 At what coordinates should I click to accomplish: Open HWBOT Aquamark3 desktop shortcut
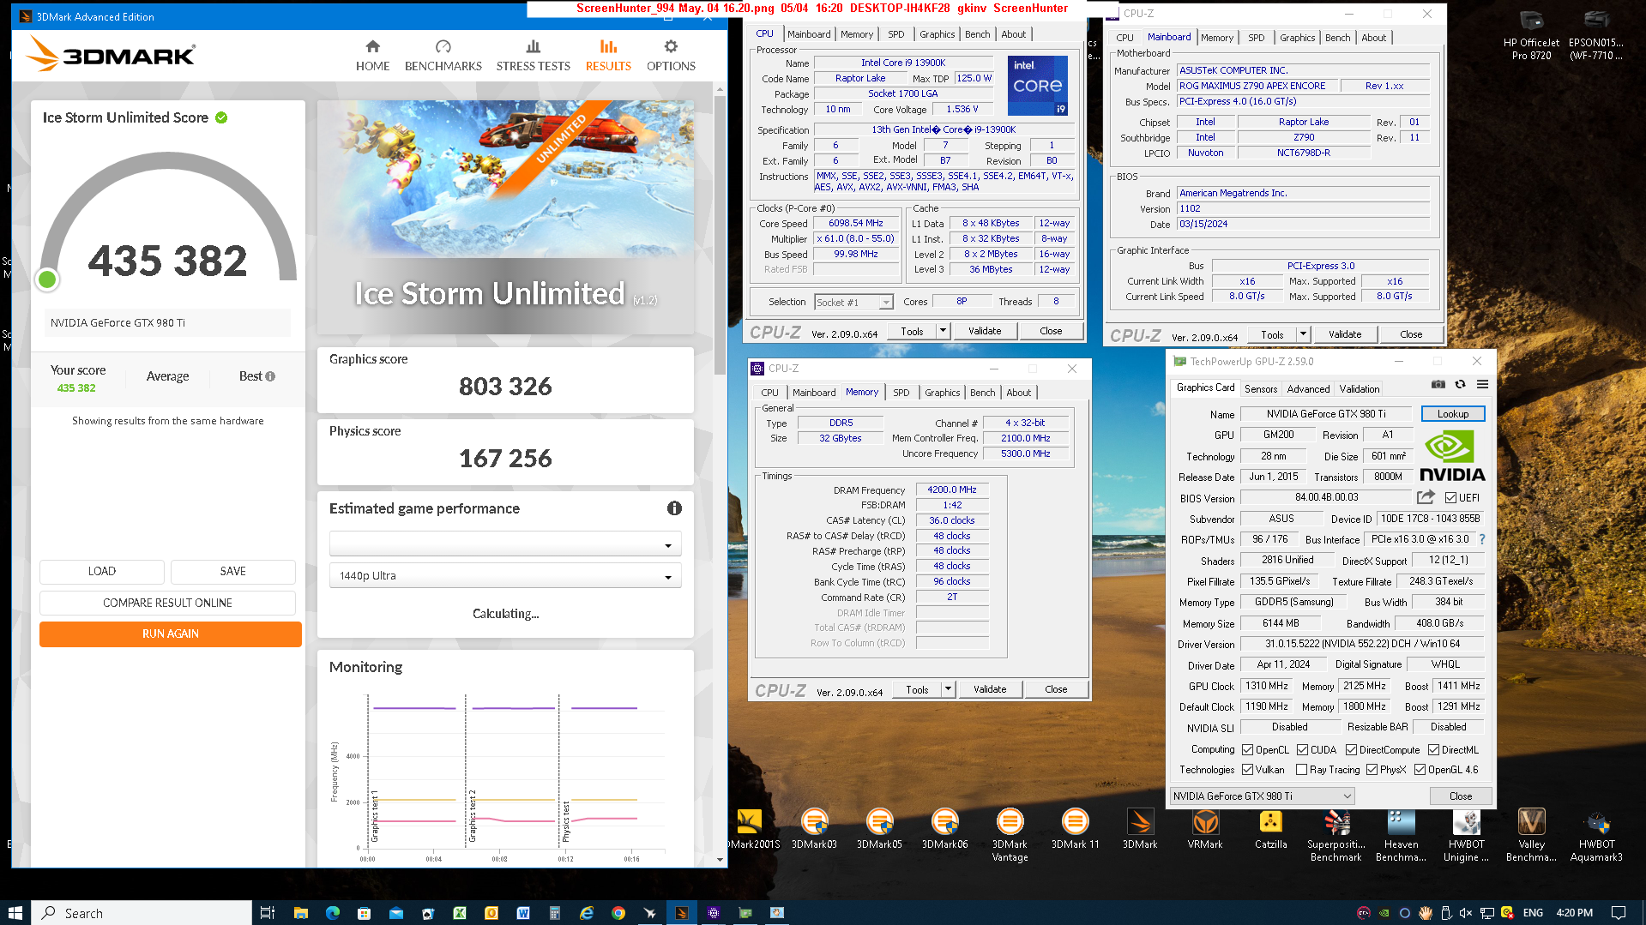(x=1596, y=836)
